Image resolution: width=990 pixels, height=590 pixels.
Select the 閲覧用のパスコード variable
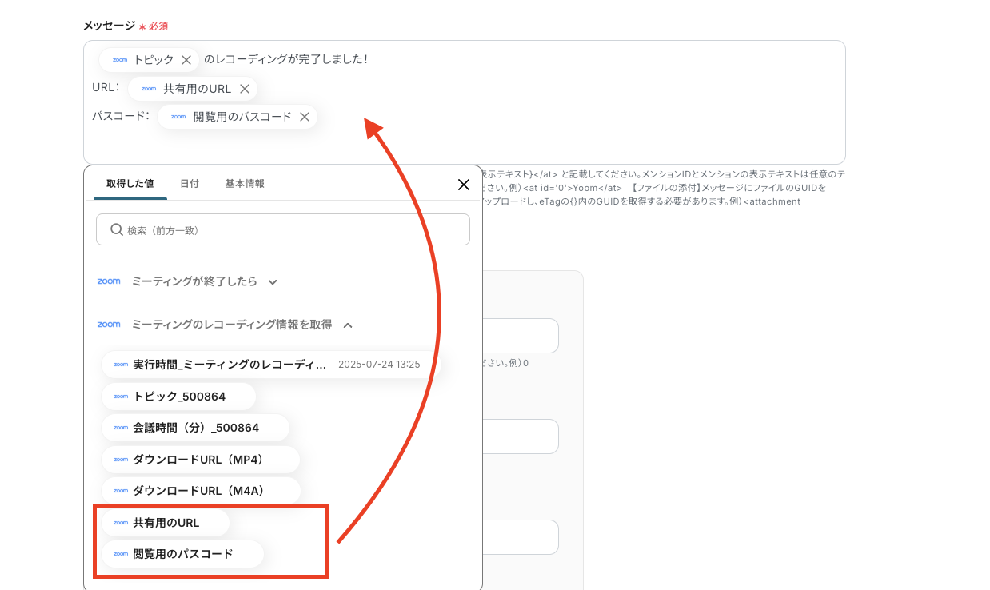point(181,554)
